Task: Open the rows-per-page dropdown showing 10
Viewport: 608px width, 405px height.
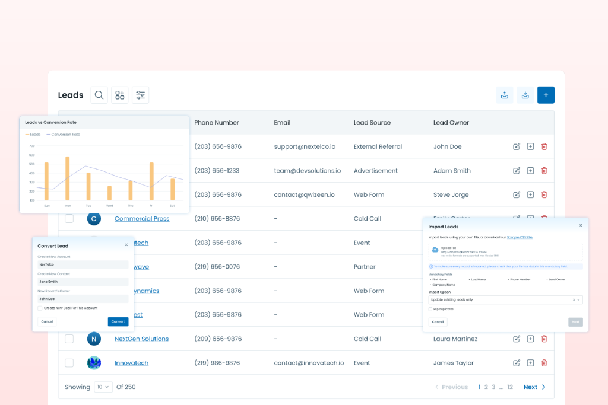Action: coord(103,387)
